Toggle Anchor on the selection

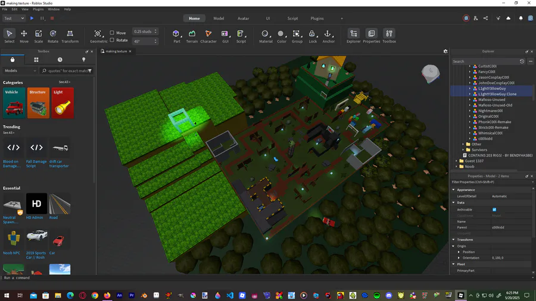point(328,36)
